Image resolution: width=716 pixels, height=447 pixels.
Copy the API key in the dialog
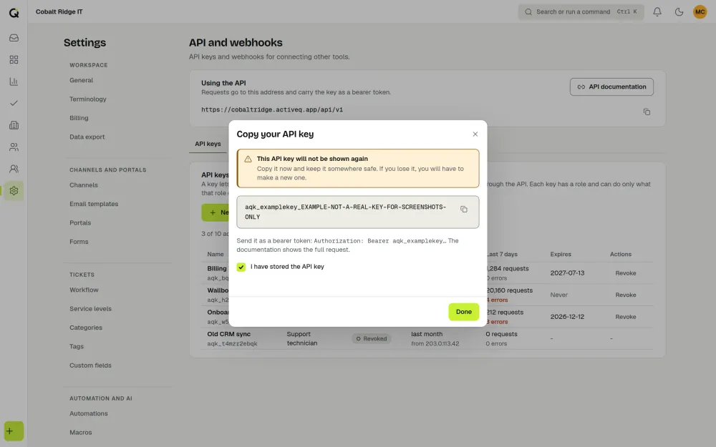463,210
